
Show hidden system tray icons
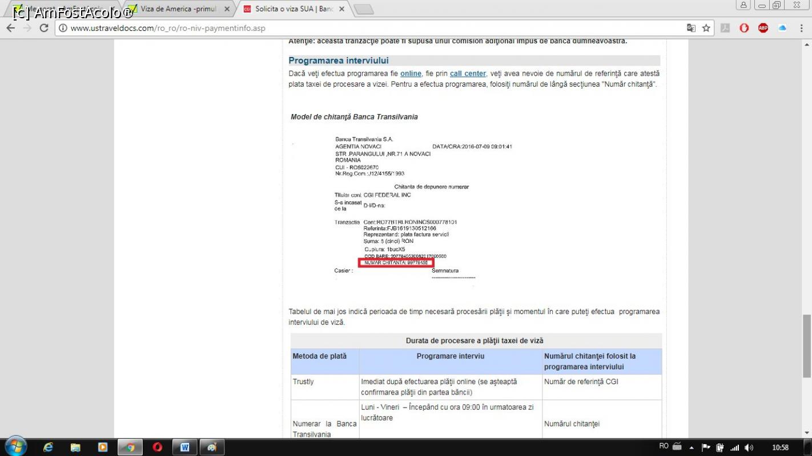pyautogui.click(x=692, y=447)
